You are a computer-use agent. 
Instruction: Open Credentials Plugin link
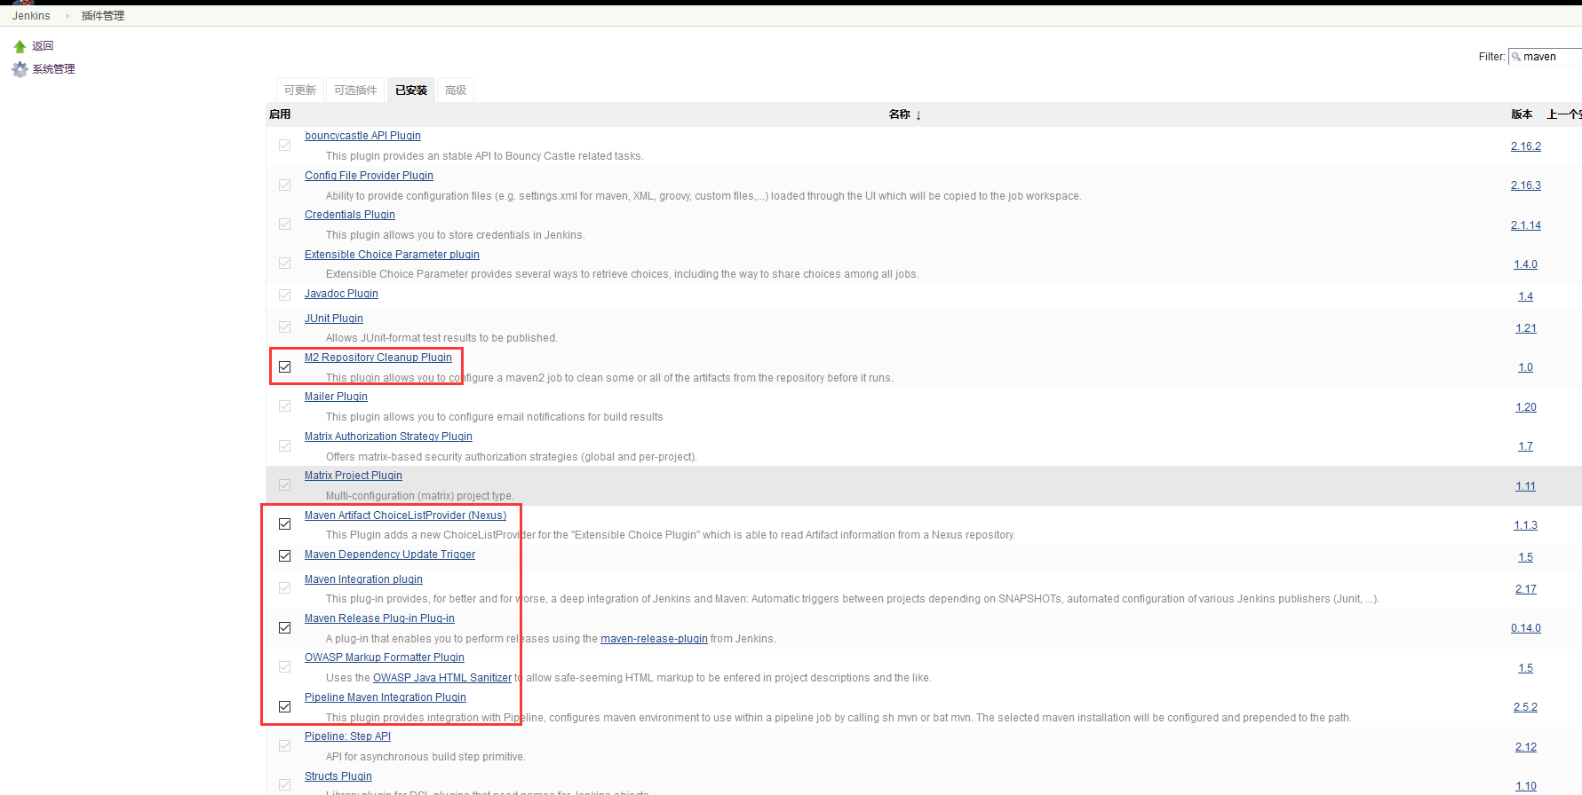350,215
